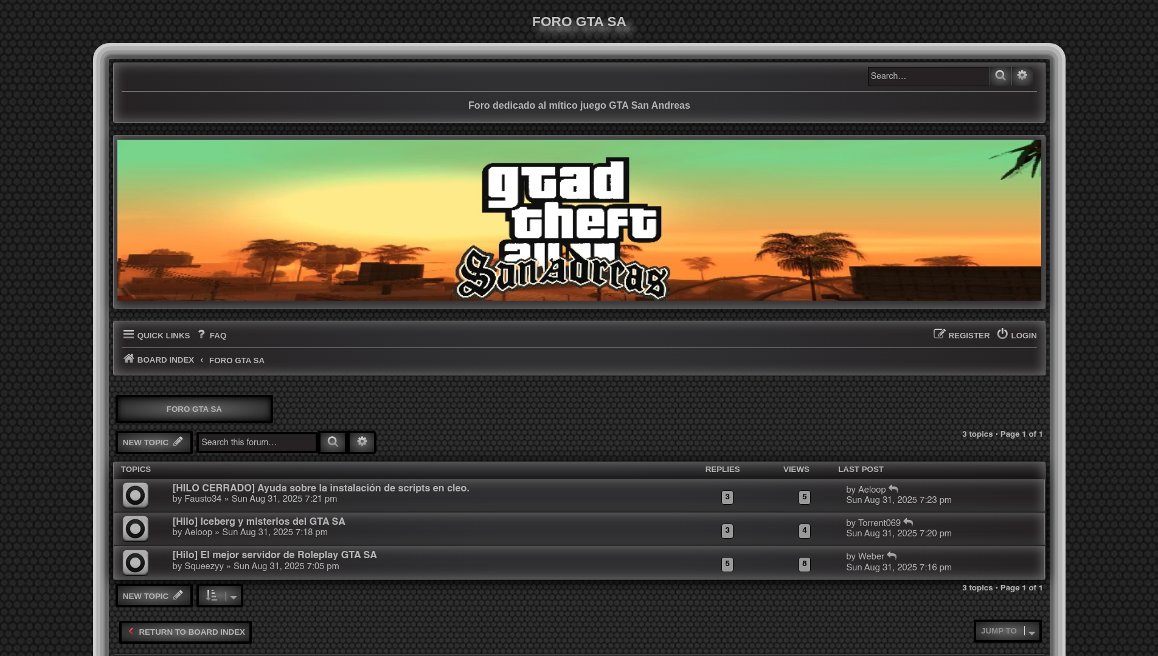View Weber's profile
The width and height of the screenshot is (1158, 656).
pos(871,556)
